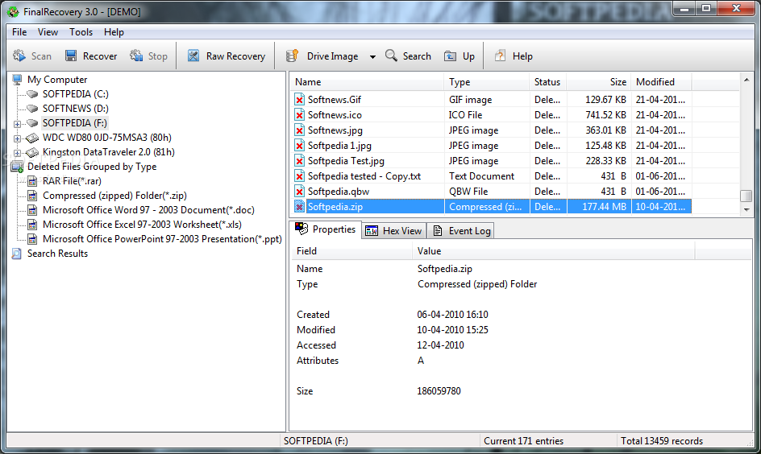Click the FinalRecovery app icon in title bar
This screenshot has width=761, height=454.
13,11
